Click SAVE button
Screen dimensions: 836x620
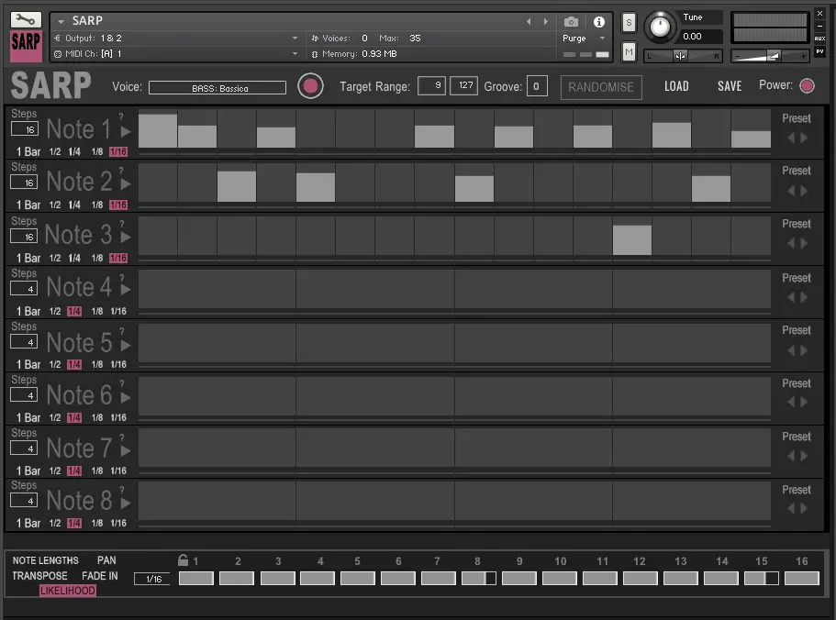(730, 86)
